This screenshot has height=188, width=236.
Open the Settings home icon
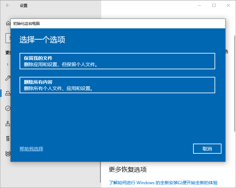tap(8, 23)
